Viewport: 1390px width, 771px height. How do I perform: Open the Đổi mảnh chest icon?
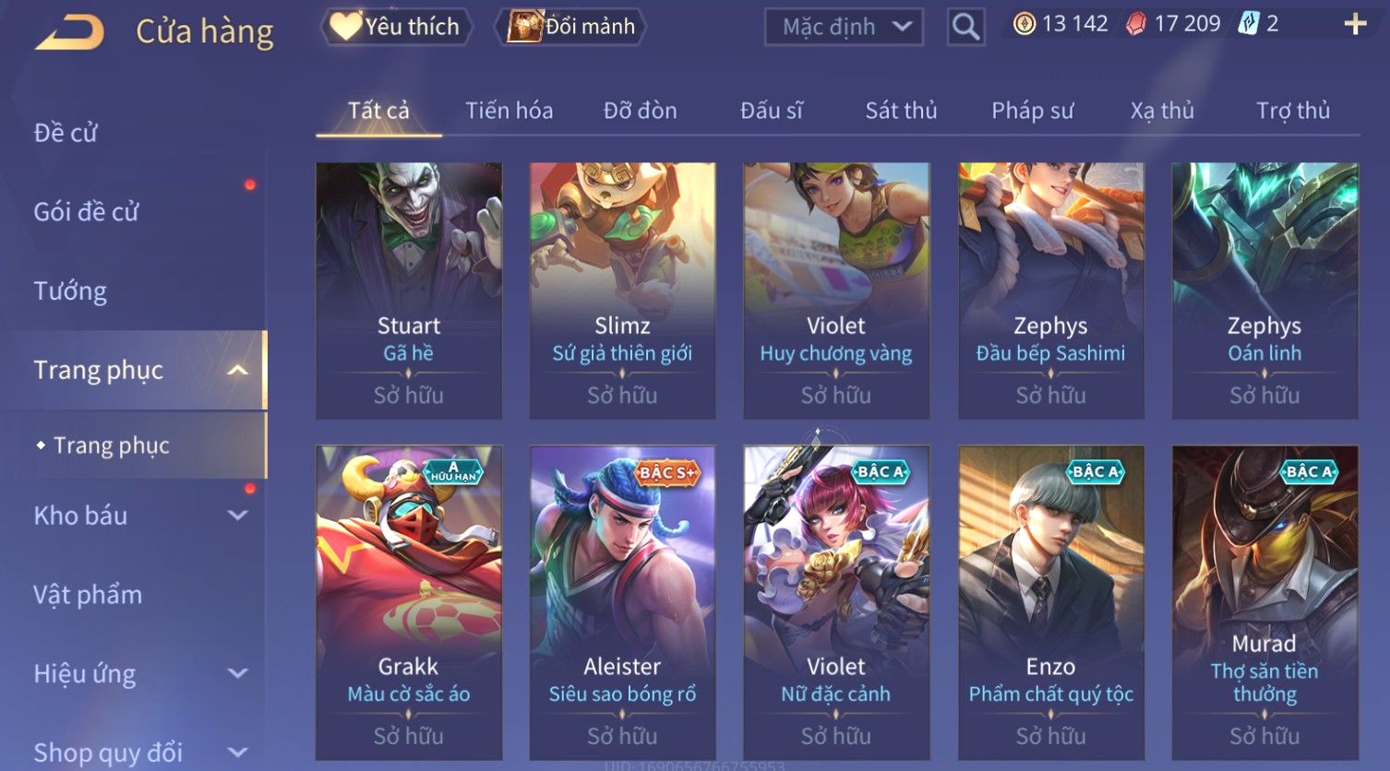click(525, 27)
